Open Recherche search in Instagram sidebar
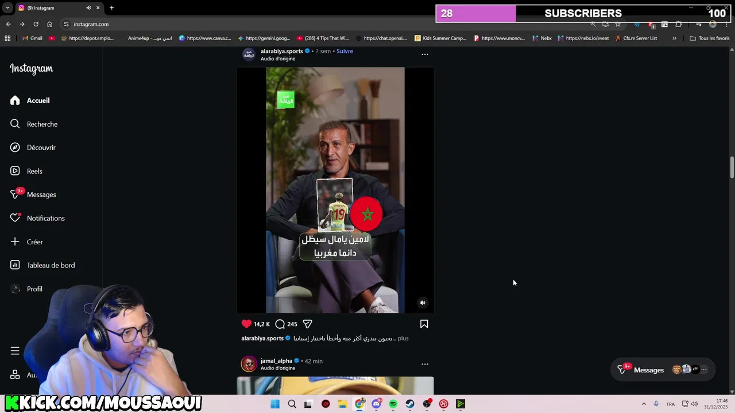Screen dimensions: 735x413 click(x=34, y=124)
